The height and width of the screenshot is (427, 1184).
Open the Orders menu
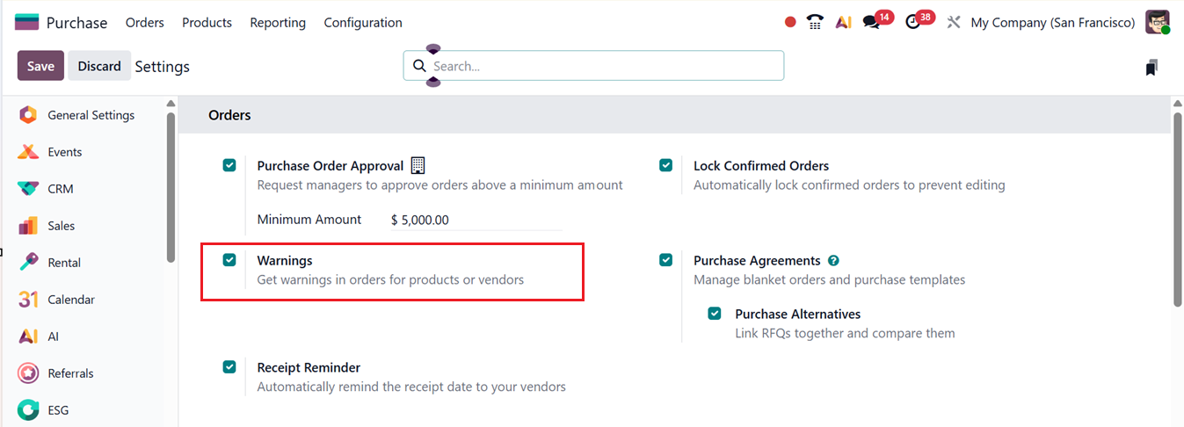tap(145, 23)
